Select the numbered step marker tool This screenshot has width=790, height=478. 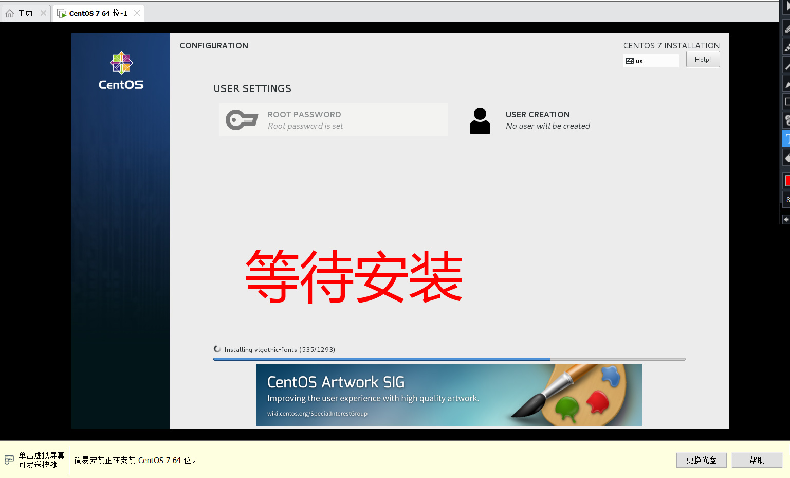tap(786, 119)
